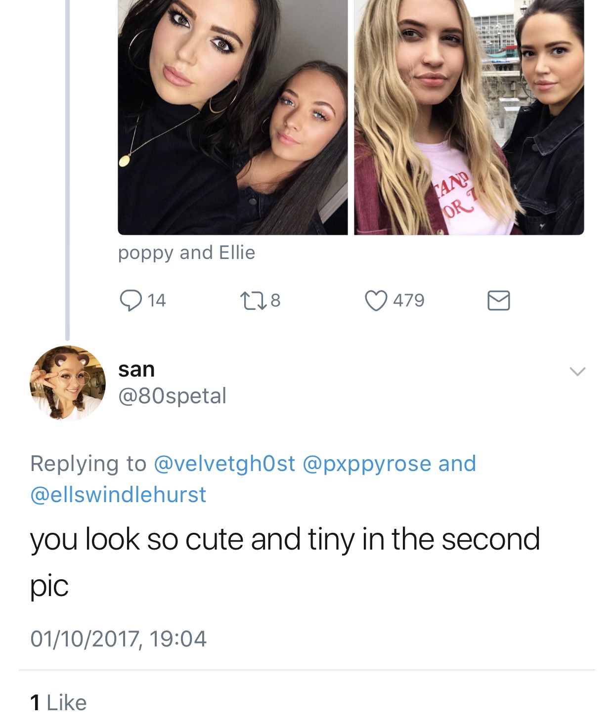Expand the tweet options chevron for san
The image size is (614, 728).
[x=577, y=371]
